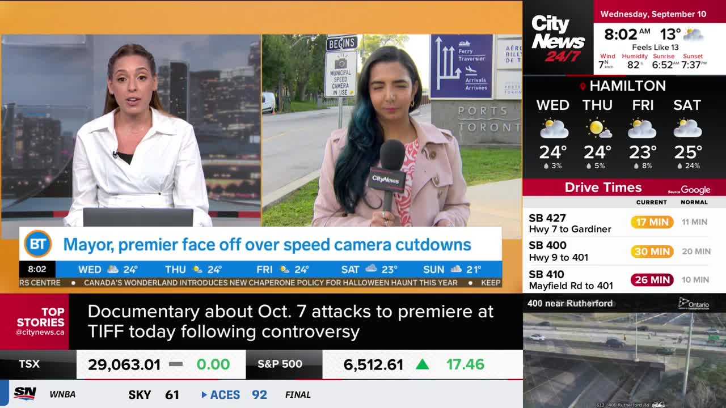
Task: Click the SAT cloud icon in ticker bar
Action: coord(371,269)
